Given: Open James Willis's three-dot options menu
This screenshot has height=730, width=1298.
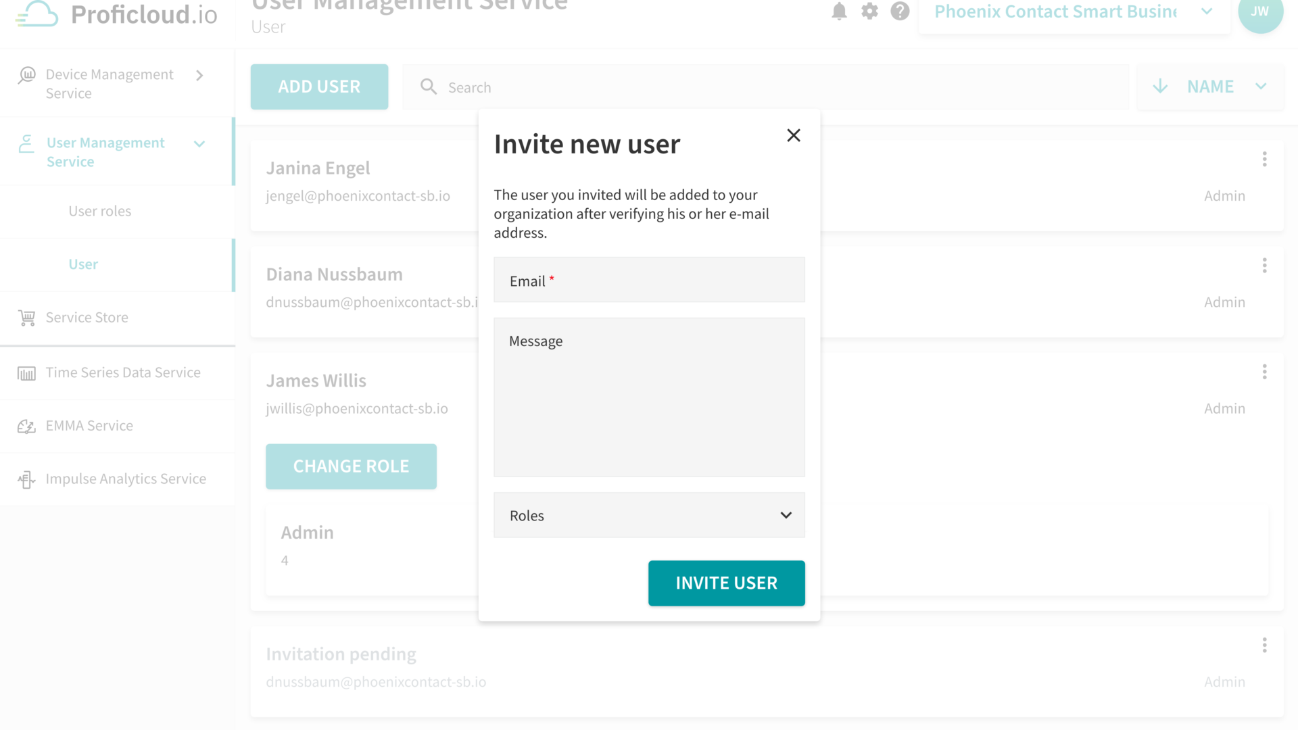Looking at the screenshot, I should click(1264, 372).
